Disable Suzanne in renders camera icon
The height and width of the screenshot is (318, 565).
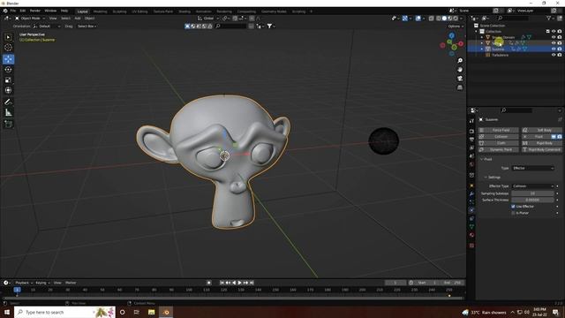click(x=560, y=49)
